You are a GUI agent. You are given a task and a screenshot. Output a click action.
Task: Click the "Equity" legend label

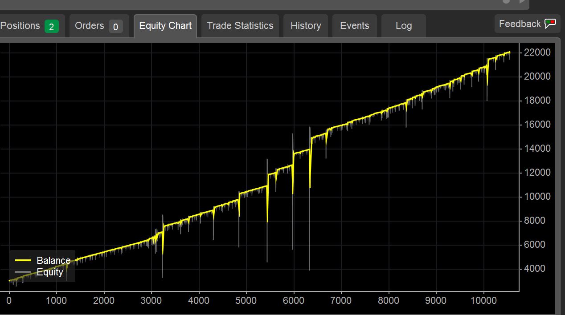click(50, 272)
